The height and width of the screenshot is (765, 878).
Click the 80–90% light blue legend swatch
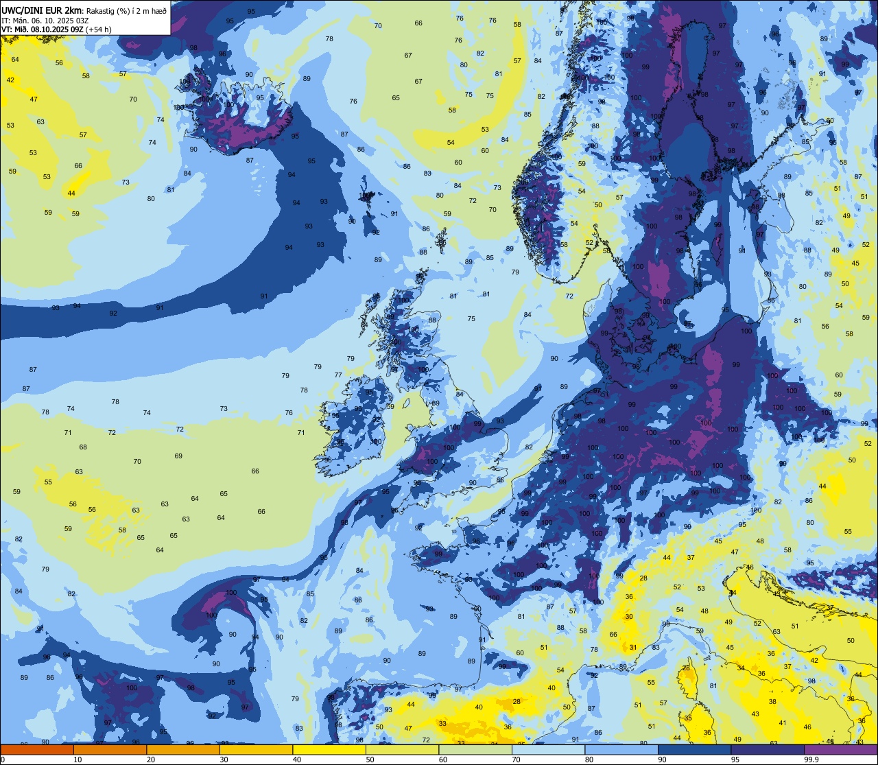[x=621, y=749]
